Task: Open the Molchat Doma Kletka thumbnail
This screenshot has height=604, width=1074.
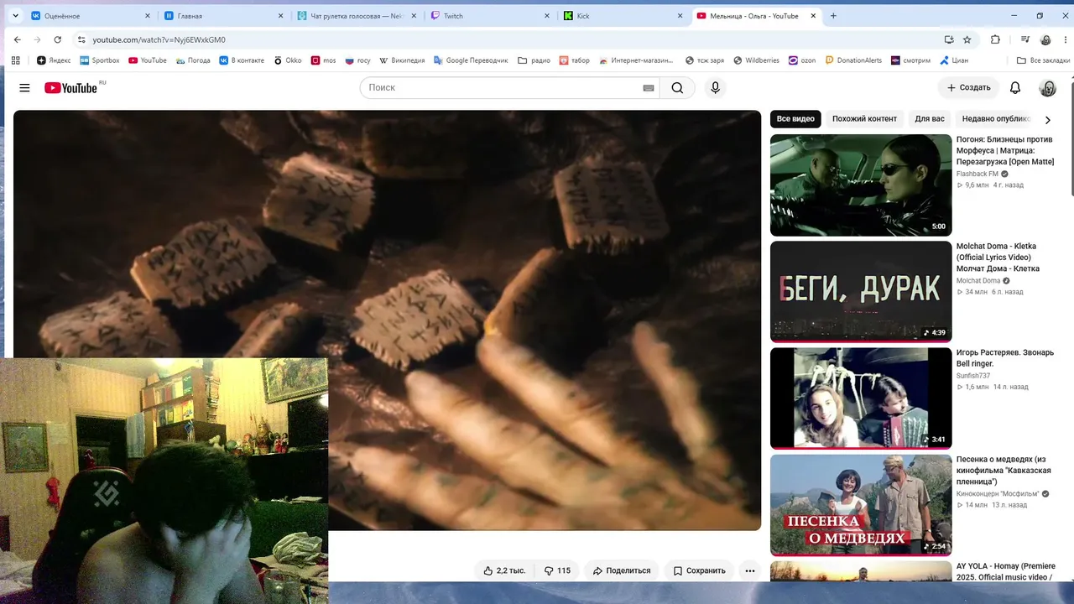Action: click(861, 292)
